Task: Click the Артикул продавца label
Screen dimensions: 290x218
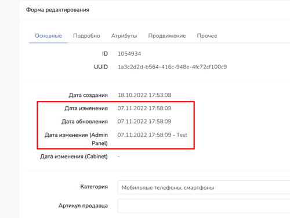Action: coord(83,206)
